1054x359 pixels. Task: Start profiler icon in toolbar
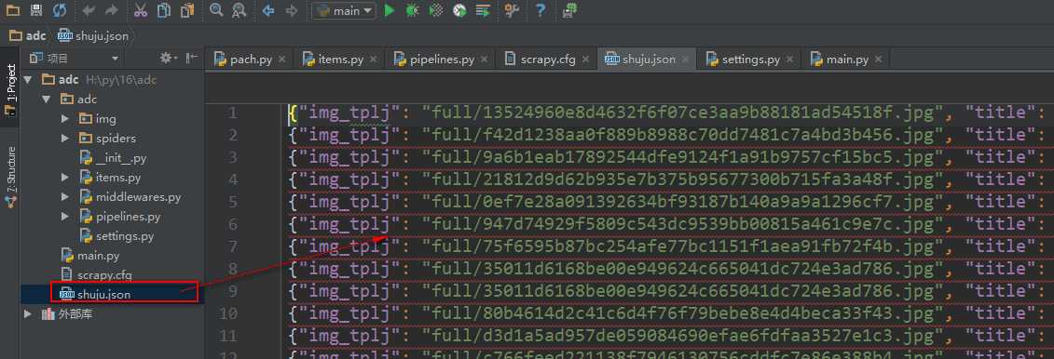point(459,10)
